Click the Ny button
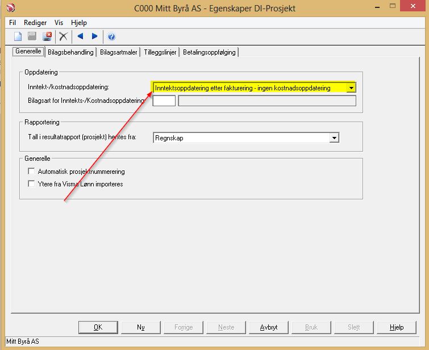Screen dimensions: 429x350 pos(140,327)
